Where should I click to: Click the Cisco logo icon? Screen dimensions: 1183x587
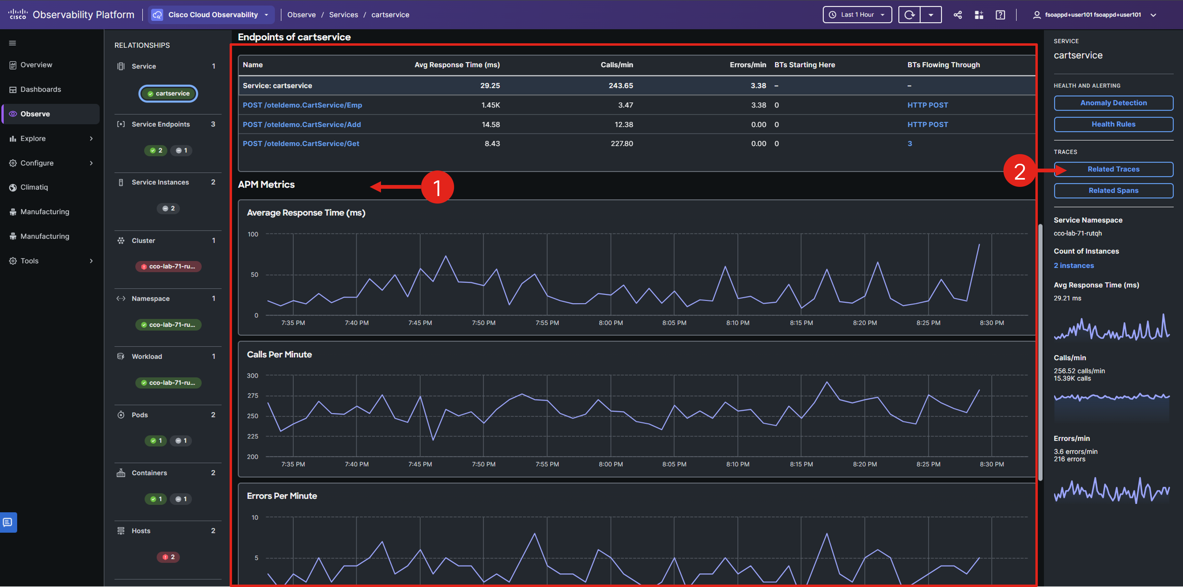click(18, 14)
